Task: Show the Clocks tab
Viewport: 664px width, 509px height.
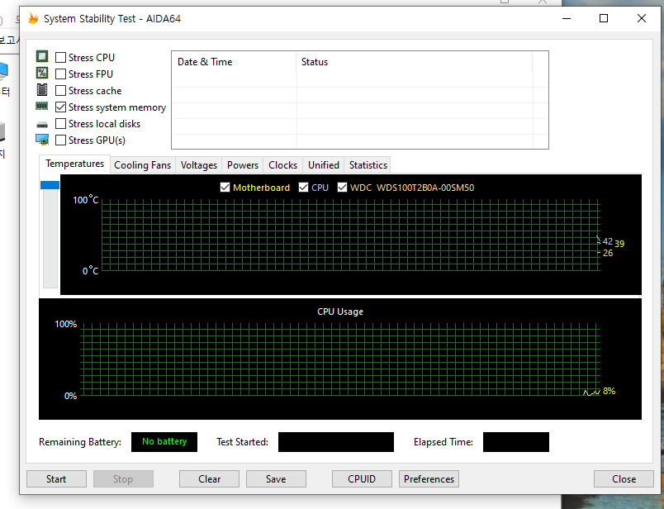Action: 283,165
